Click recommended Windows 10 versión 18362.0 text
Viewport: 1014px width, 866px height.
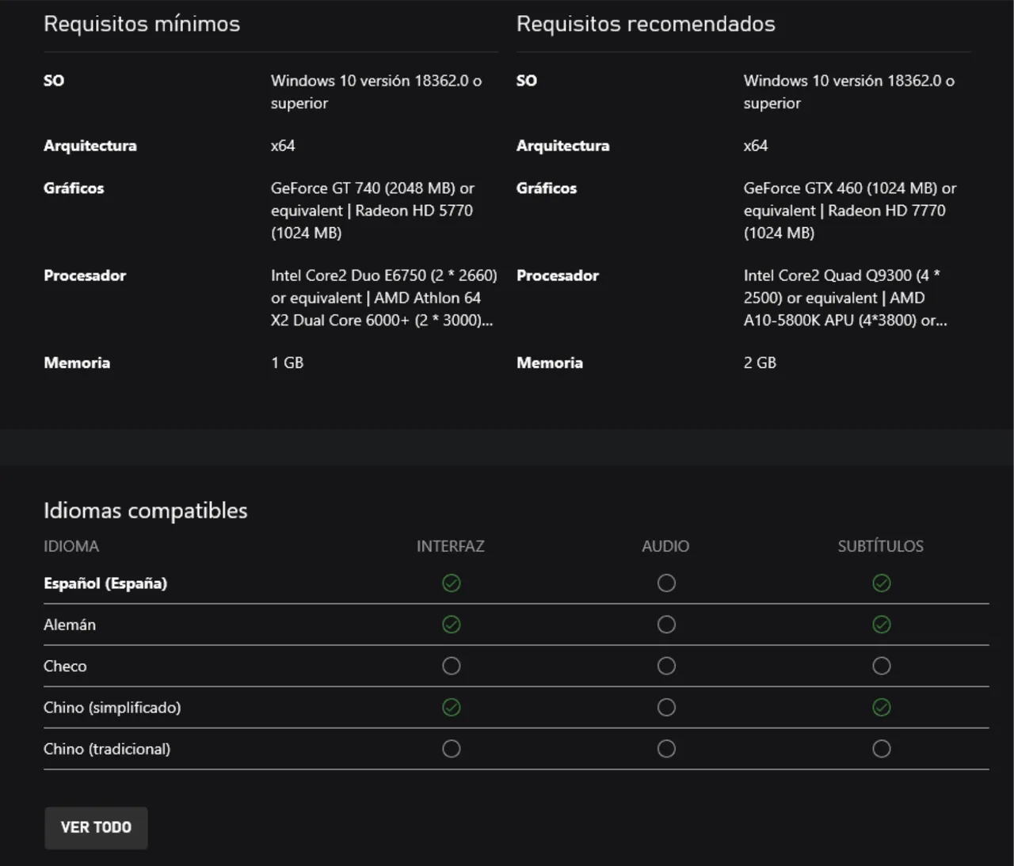click(849, 92)
